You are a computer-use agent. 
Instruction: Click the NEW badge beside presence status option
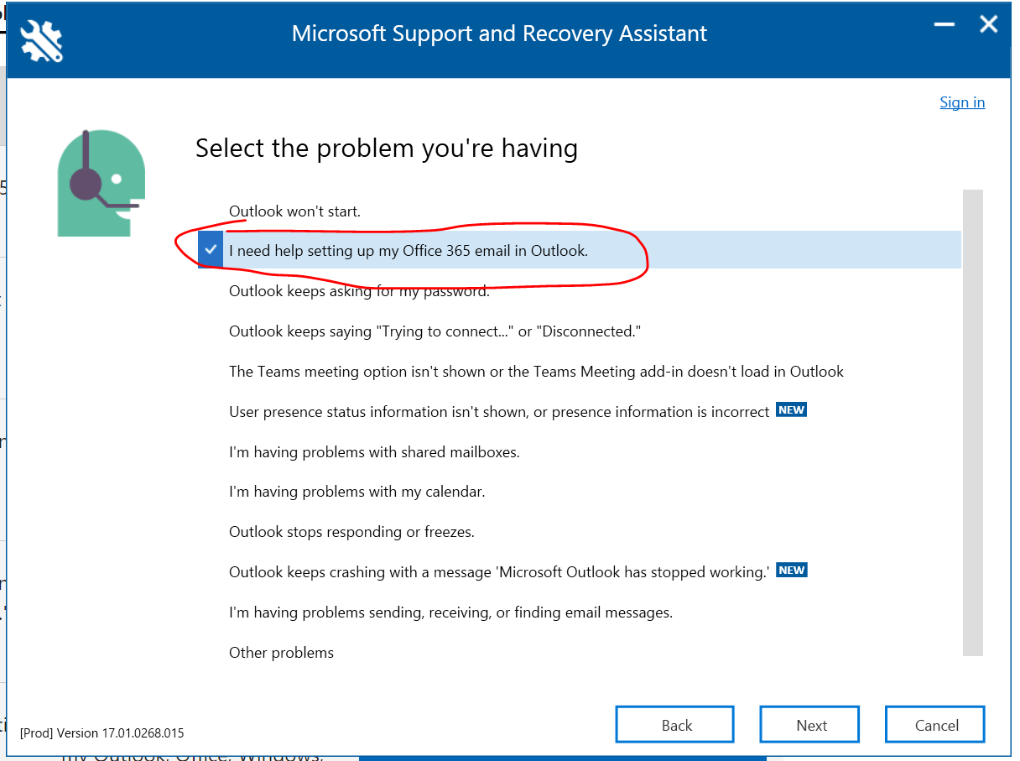[791, 410]
